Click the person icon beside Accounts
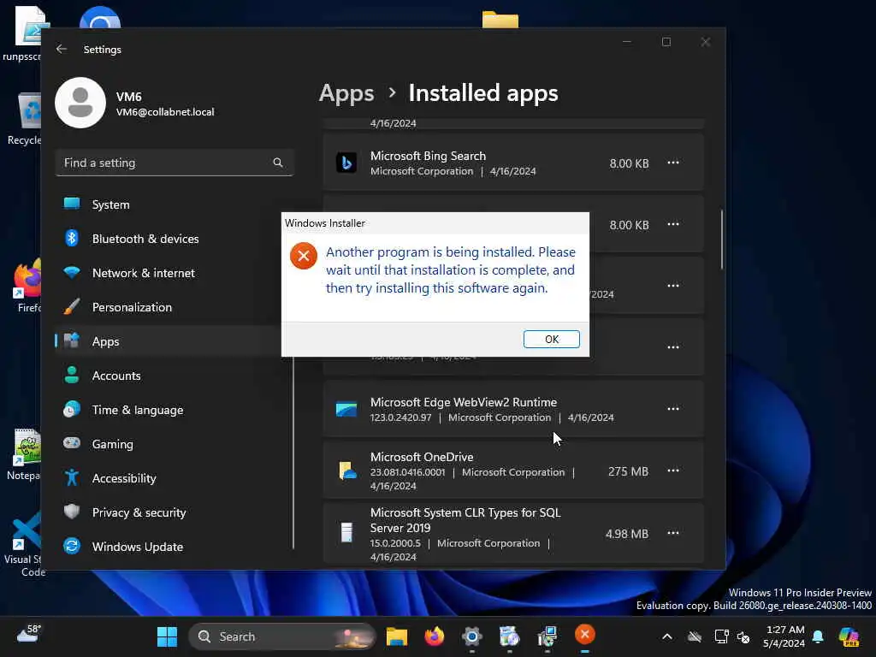Viewport: 876px width, 657px height. (72, 375)
